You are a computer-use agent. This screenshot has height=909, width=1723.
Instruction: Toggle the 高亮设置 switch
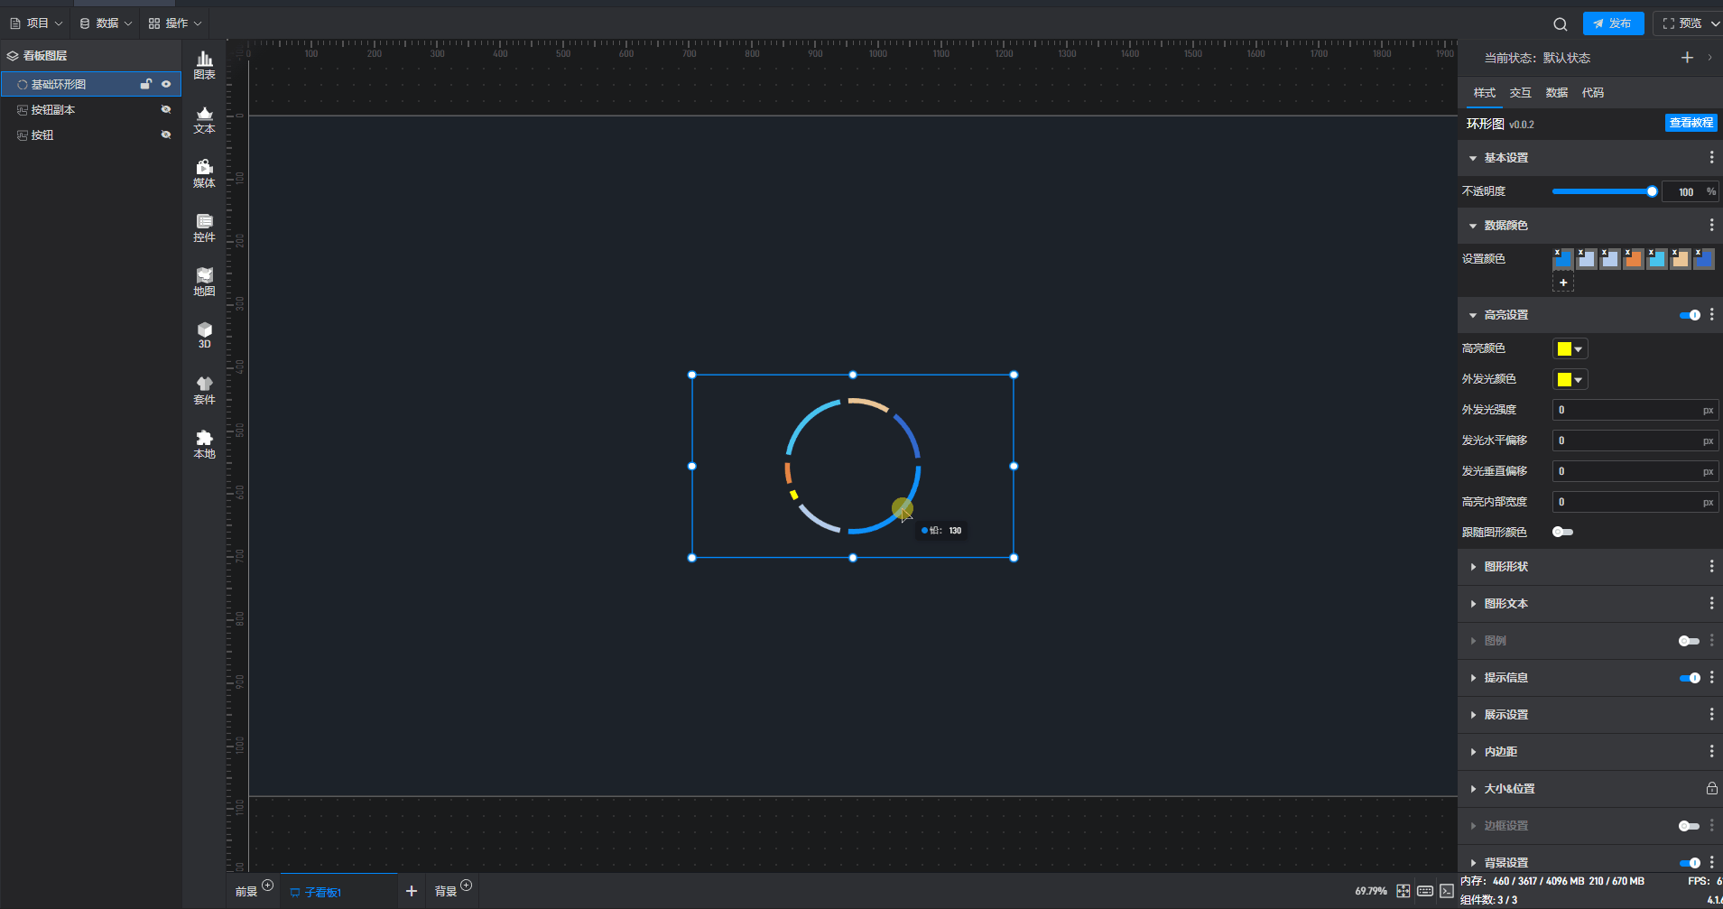[x=1689, y=315]
